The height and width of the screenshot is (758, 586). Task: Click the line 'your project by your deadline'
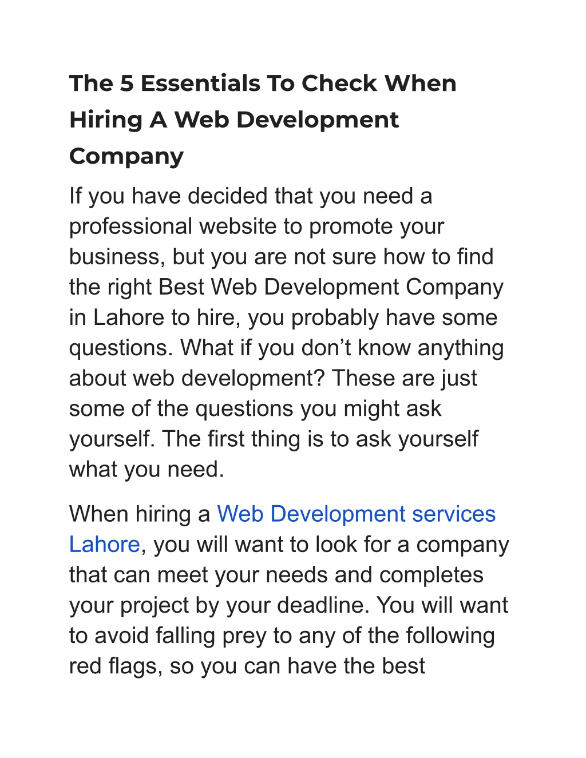pyautogui.click(x=288, y=605)
